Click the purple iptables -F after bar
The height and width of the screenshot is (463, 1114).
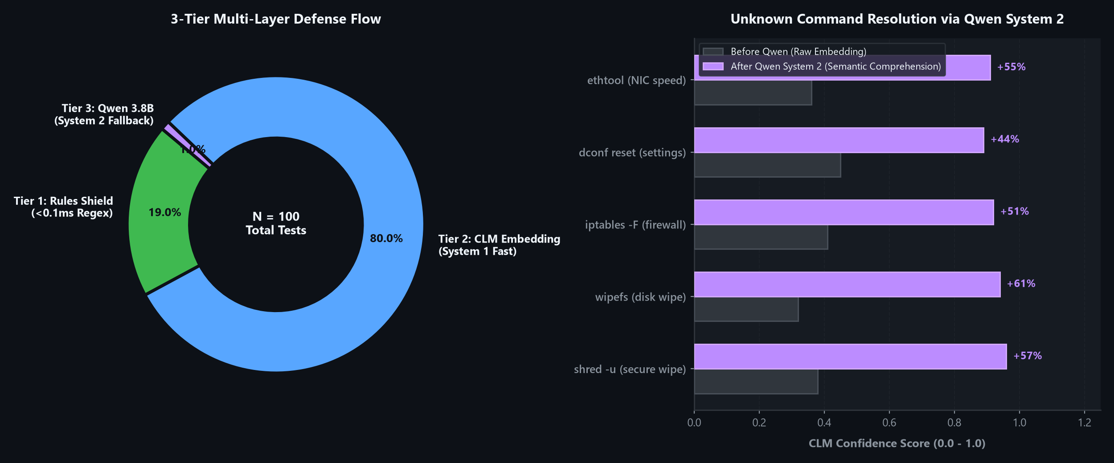click(x=844, y=212)
